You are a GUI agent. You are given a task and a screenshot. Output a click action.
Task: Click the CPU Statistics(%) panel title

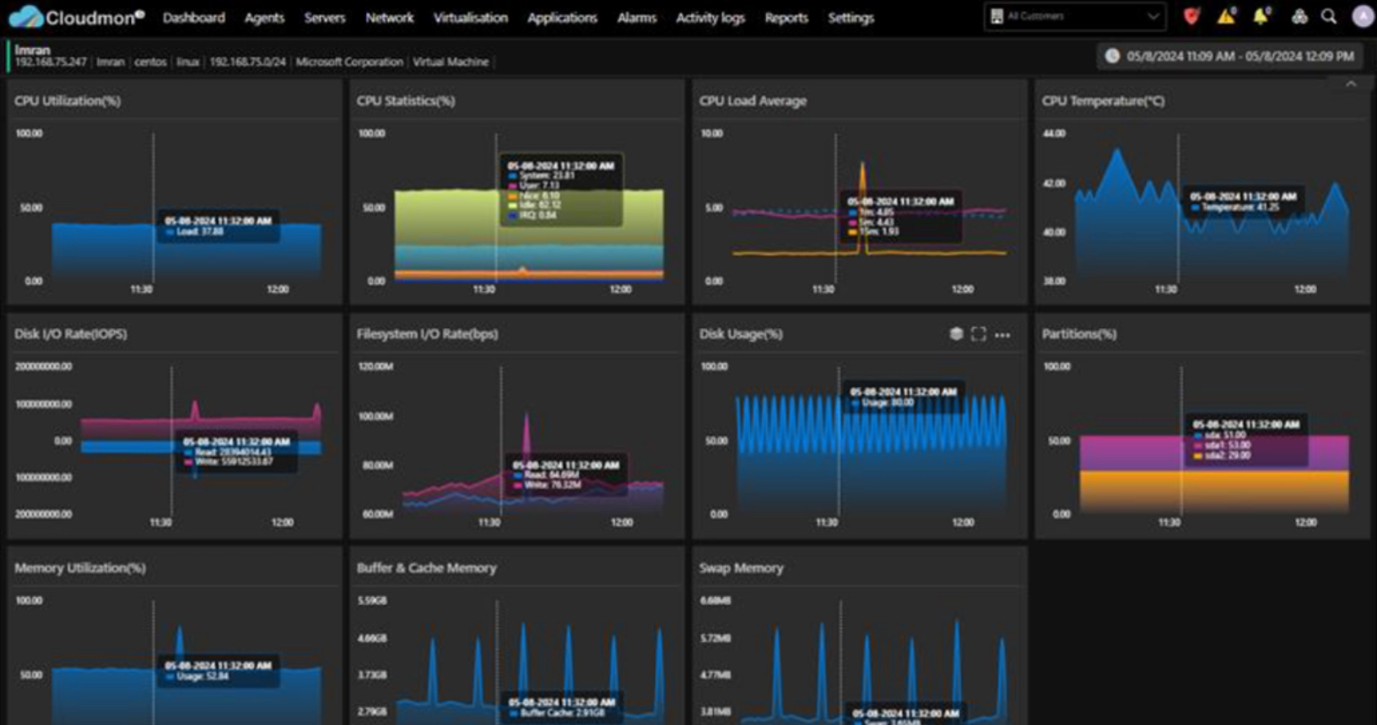[x=406, y=100]
